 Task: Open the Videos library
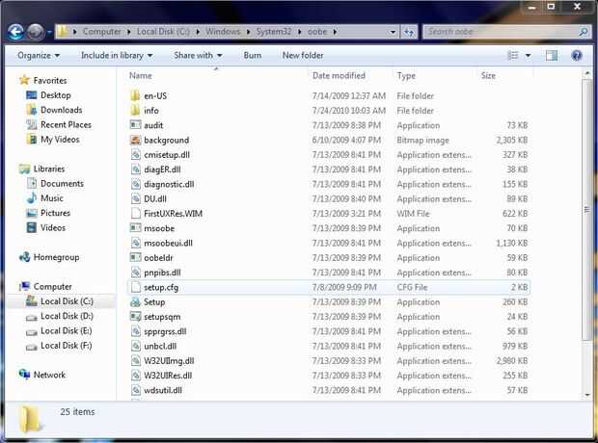click(x=53, y=228)
